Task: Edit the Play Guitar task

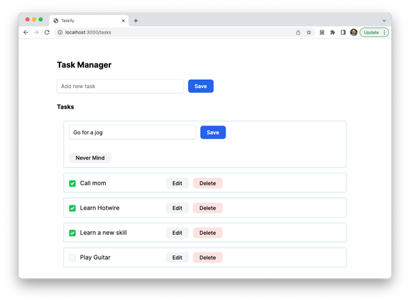Action: pos(177,257)
